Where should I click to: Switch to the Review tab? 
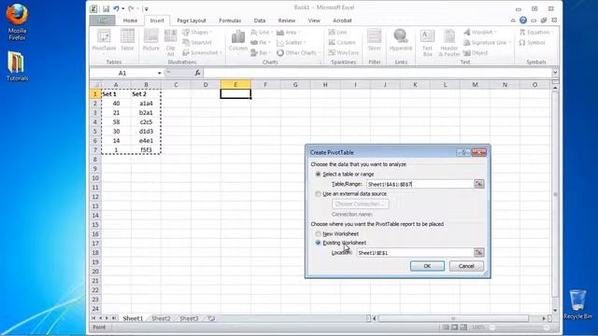tap(287, 21)
